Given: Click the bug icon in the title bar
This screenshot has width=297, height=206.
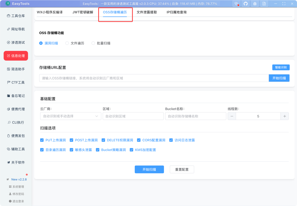Looking at the screenshot, I should [255, 4].
